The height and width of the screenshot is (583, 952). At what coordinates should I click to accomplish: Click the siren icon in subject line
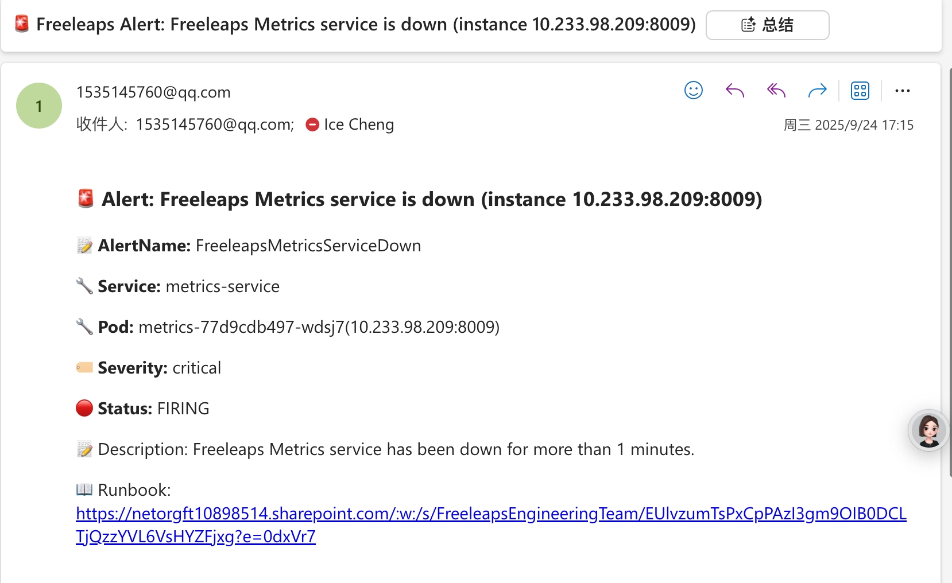coord(22,24)
